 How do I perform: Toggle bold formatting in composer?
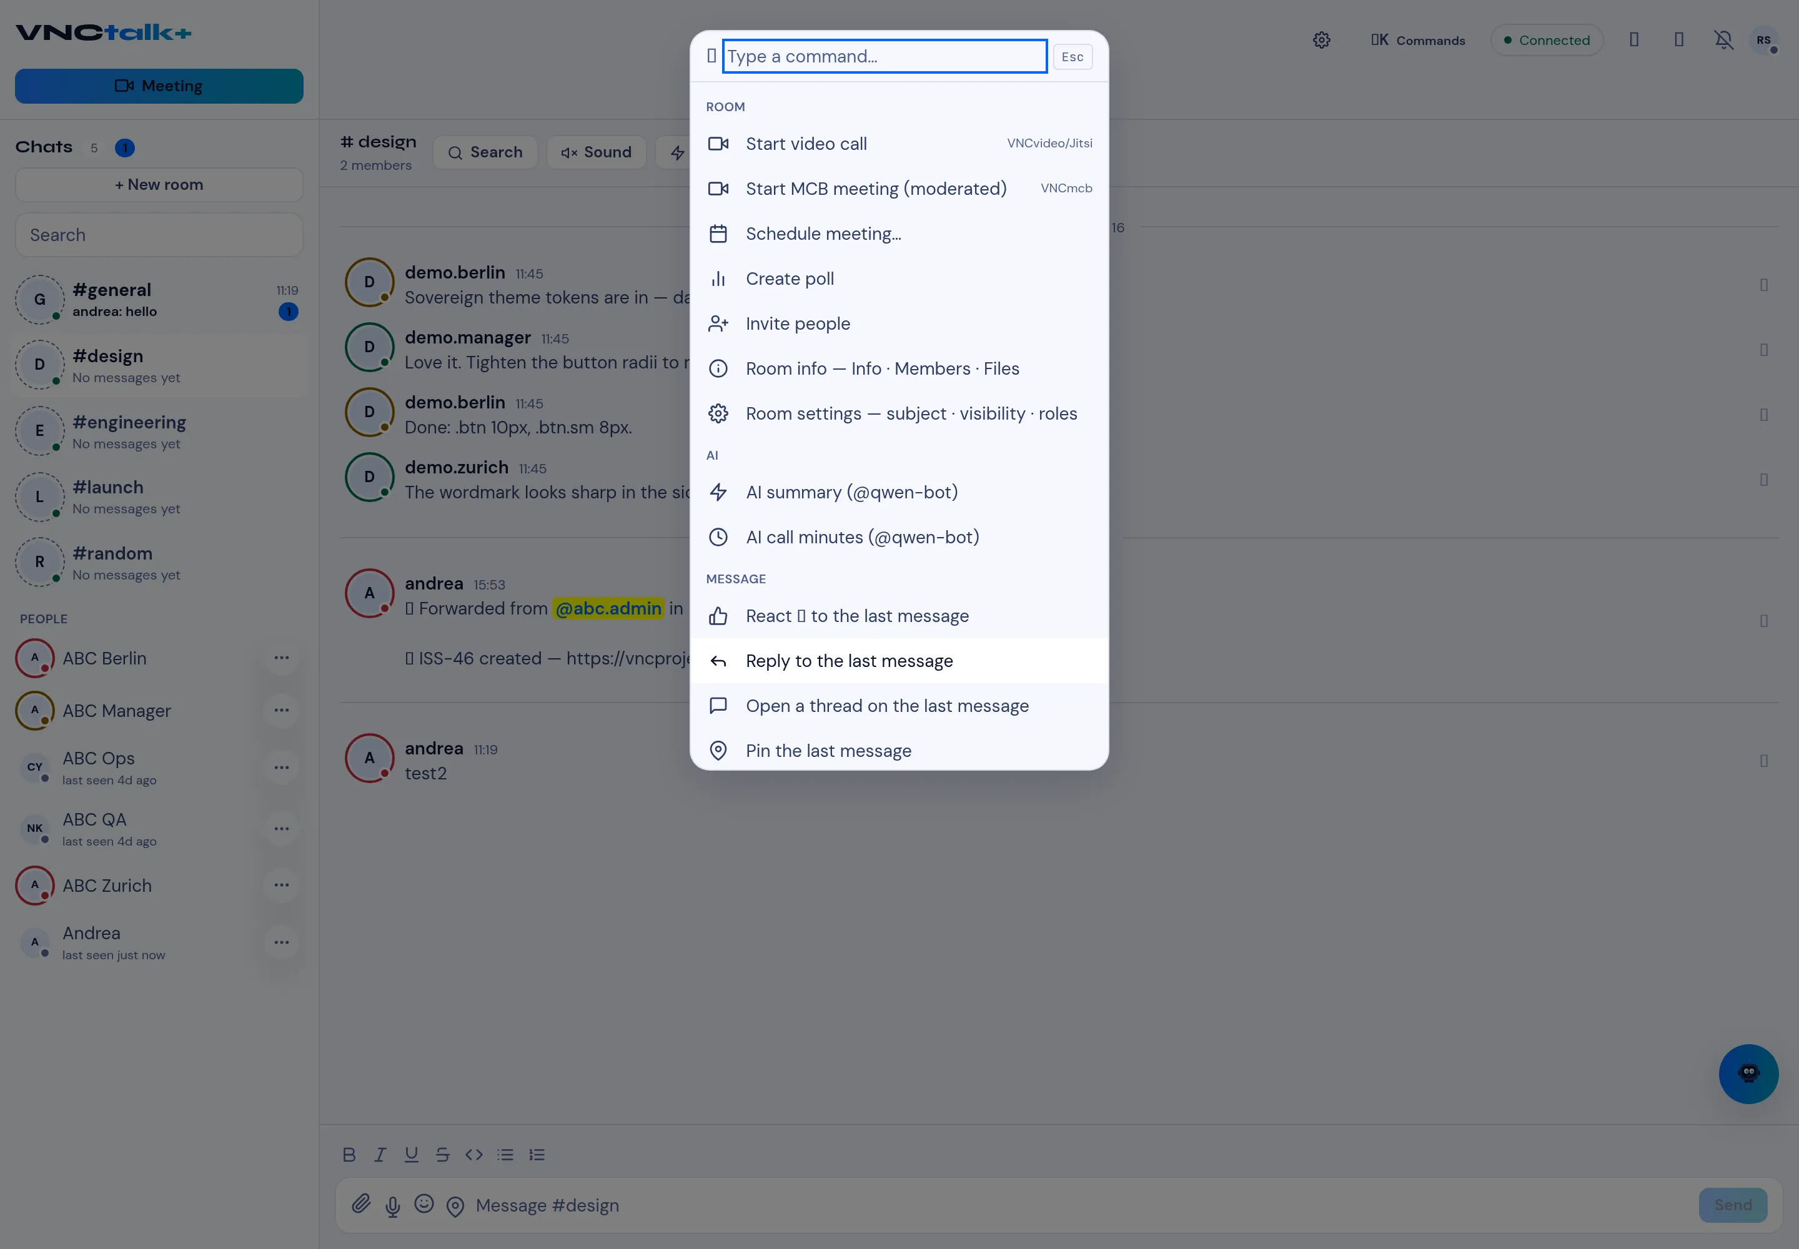click(349, 1154)
